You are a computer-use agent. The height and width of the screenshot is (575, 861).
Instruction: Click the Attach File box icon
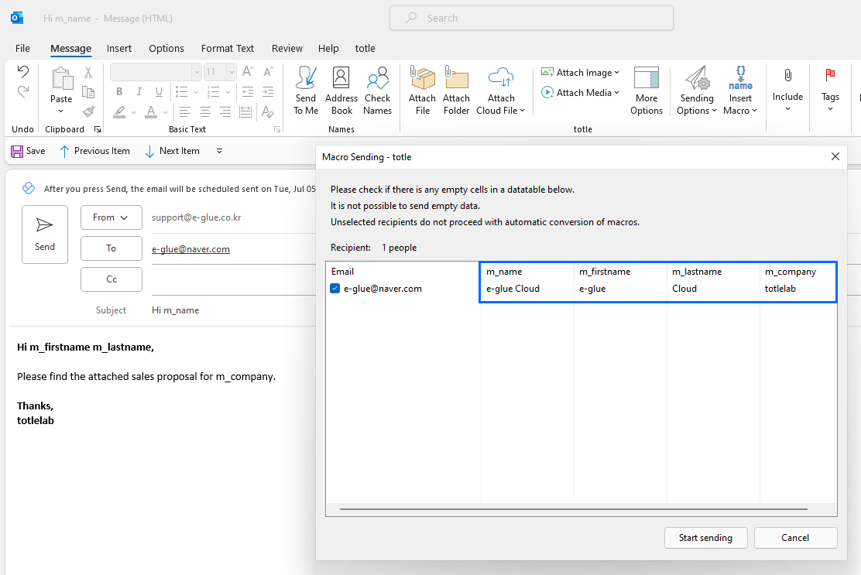pos(422,78)
